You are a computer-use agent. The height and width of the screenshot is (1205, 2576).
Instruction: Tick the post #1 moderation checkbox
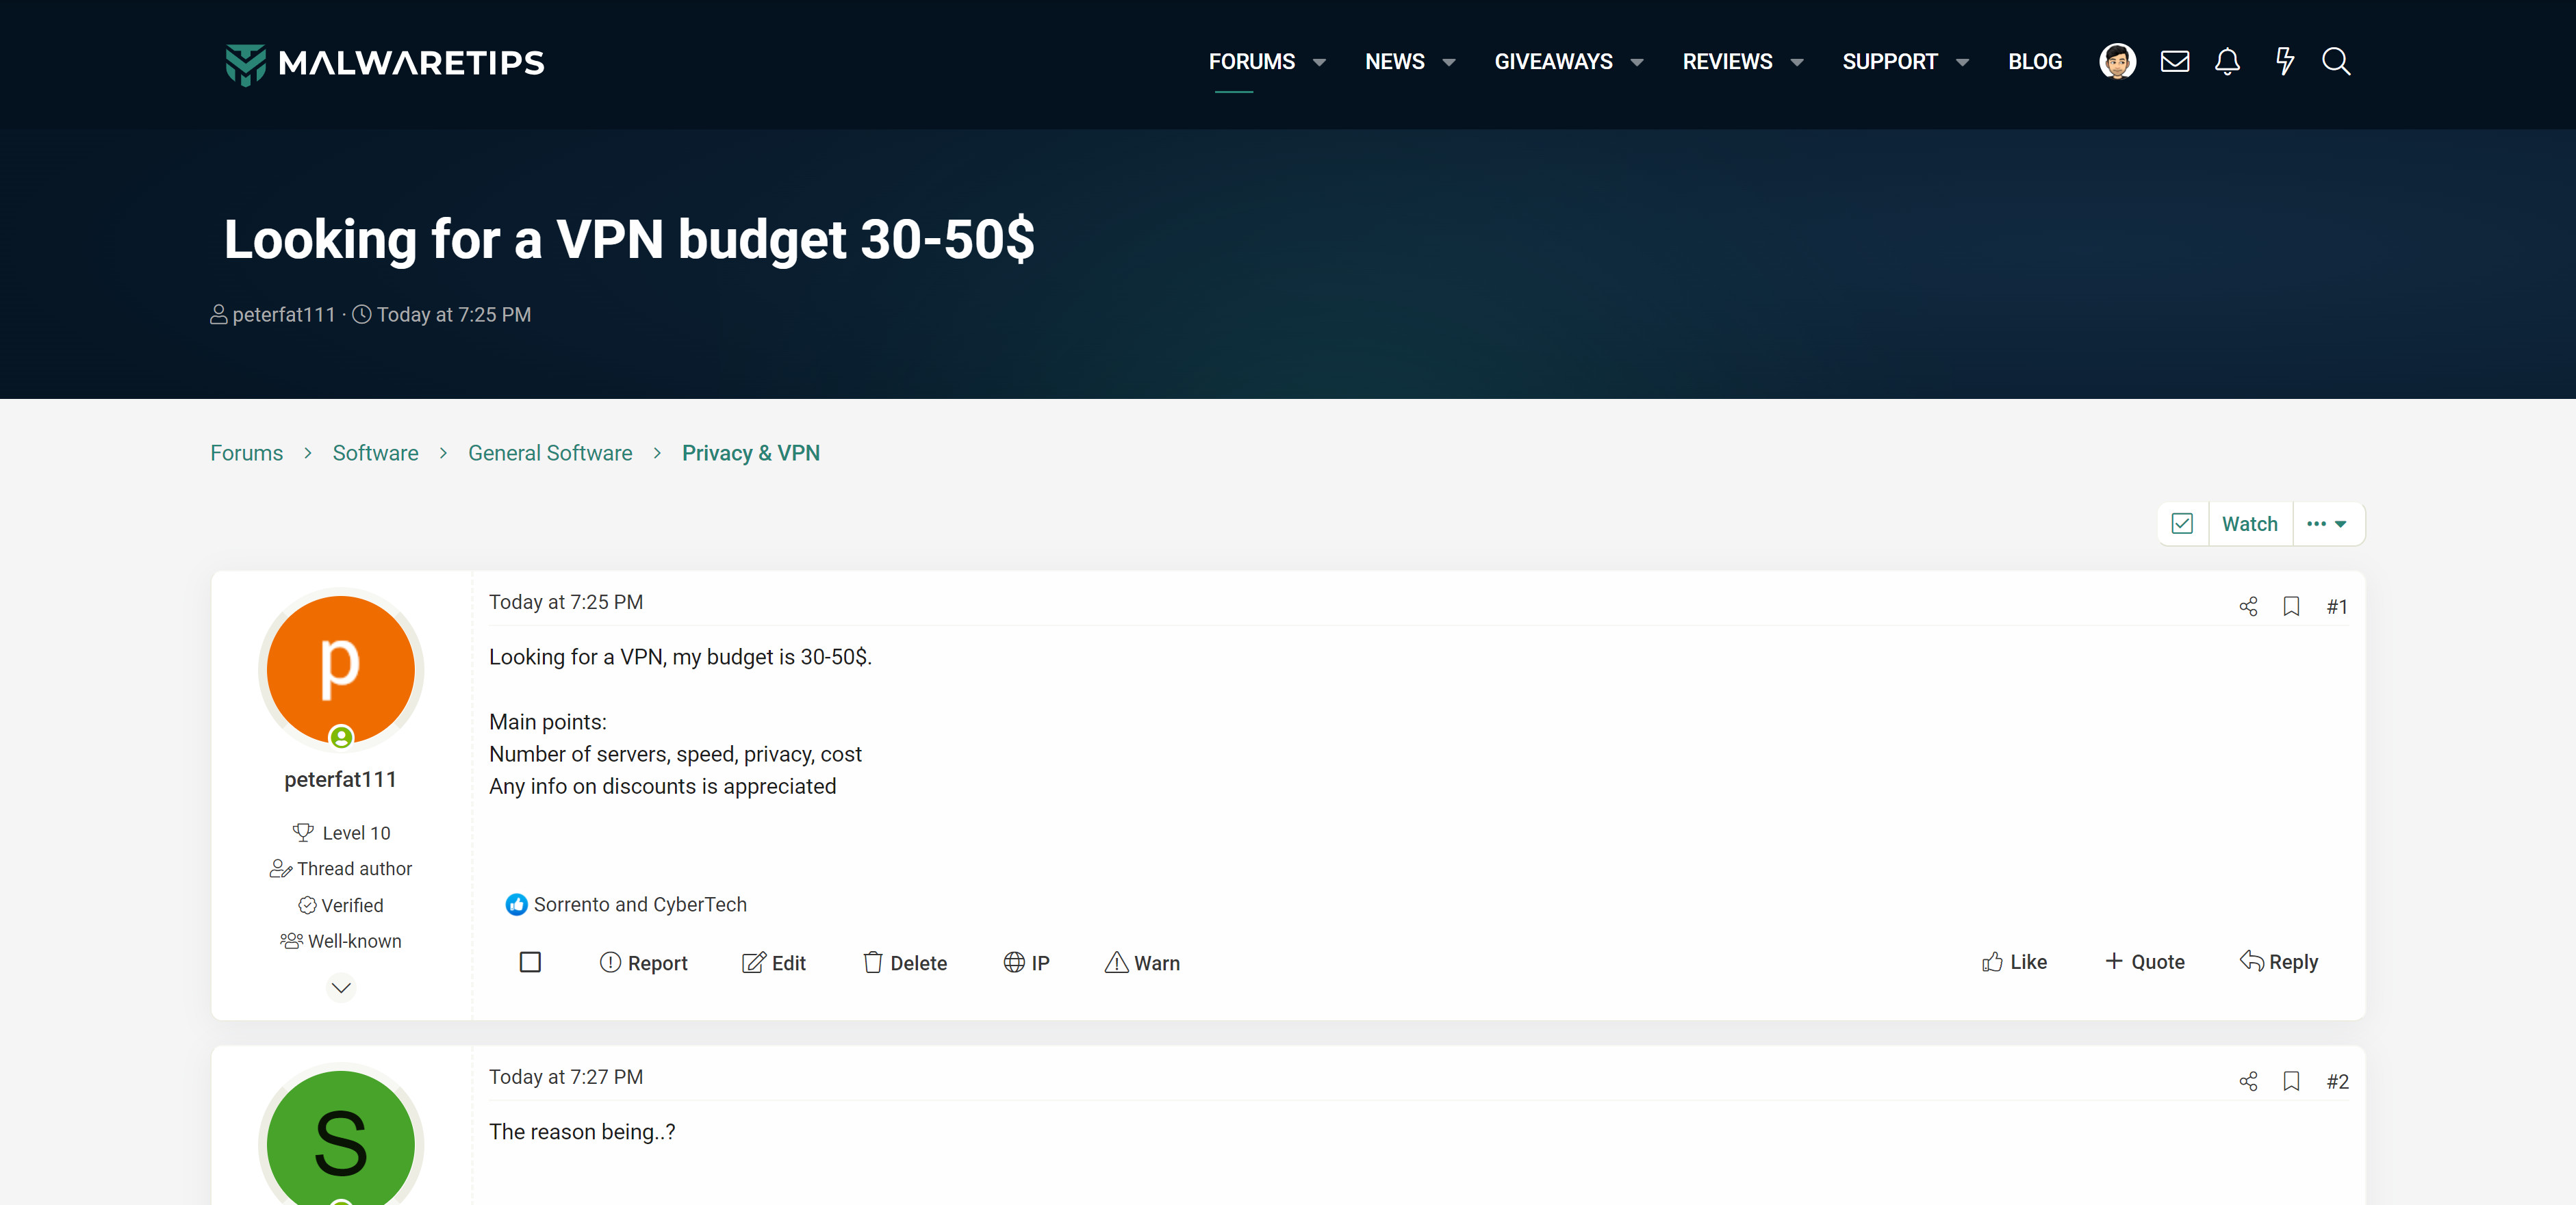[x=530, y=962]
